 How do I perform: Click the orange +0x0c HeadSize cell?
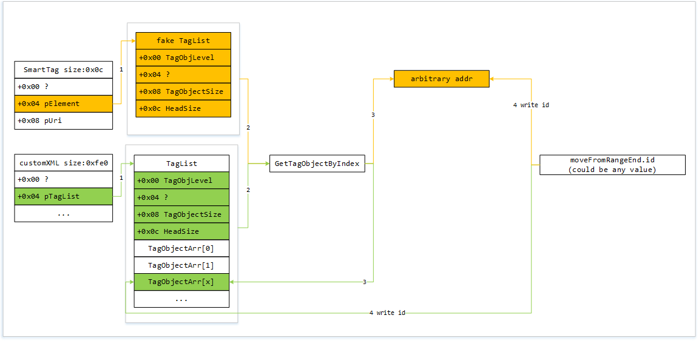(x=183, y=108)
